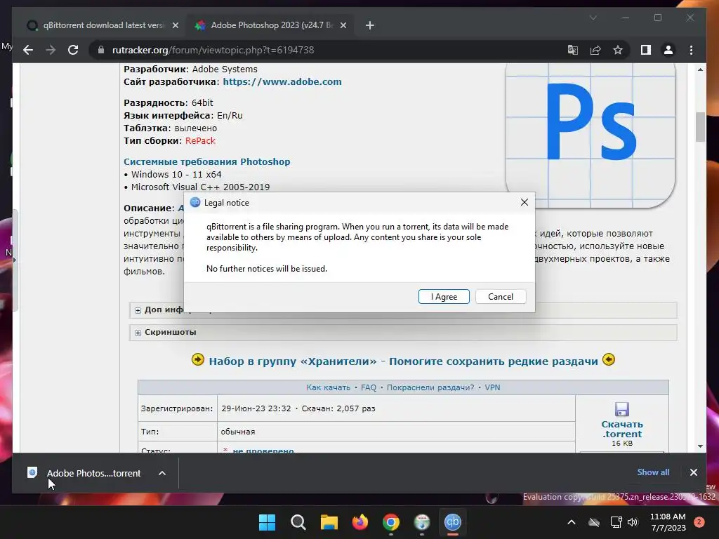Open the Набор в группу «Хранители» link
Image resolution: width=719 pixels, height=539 pixels.
(403, 361)
